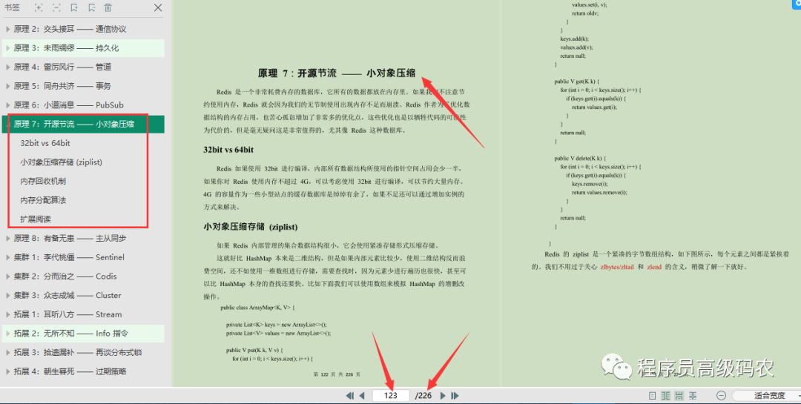Select 拓展 3: 拾遗漏补 —— 再谈分布式锁 bookmark

coord(78,352)
